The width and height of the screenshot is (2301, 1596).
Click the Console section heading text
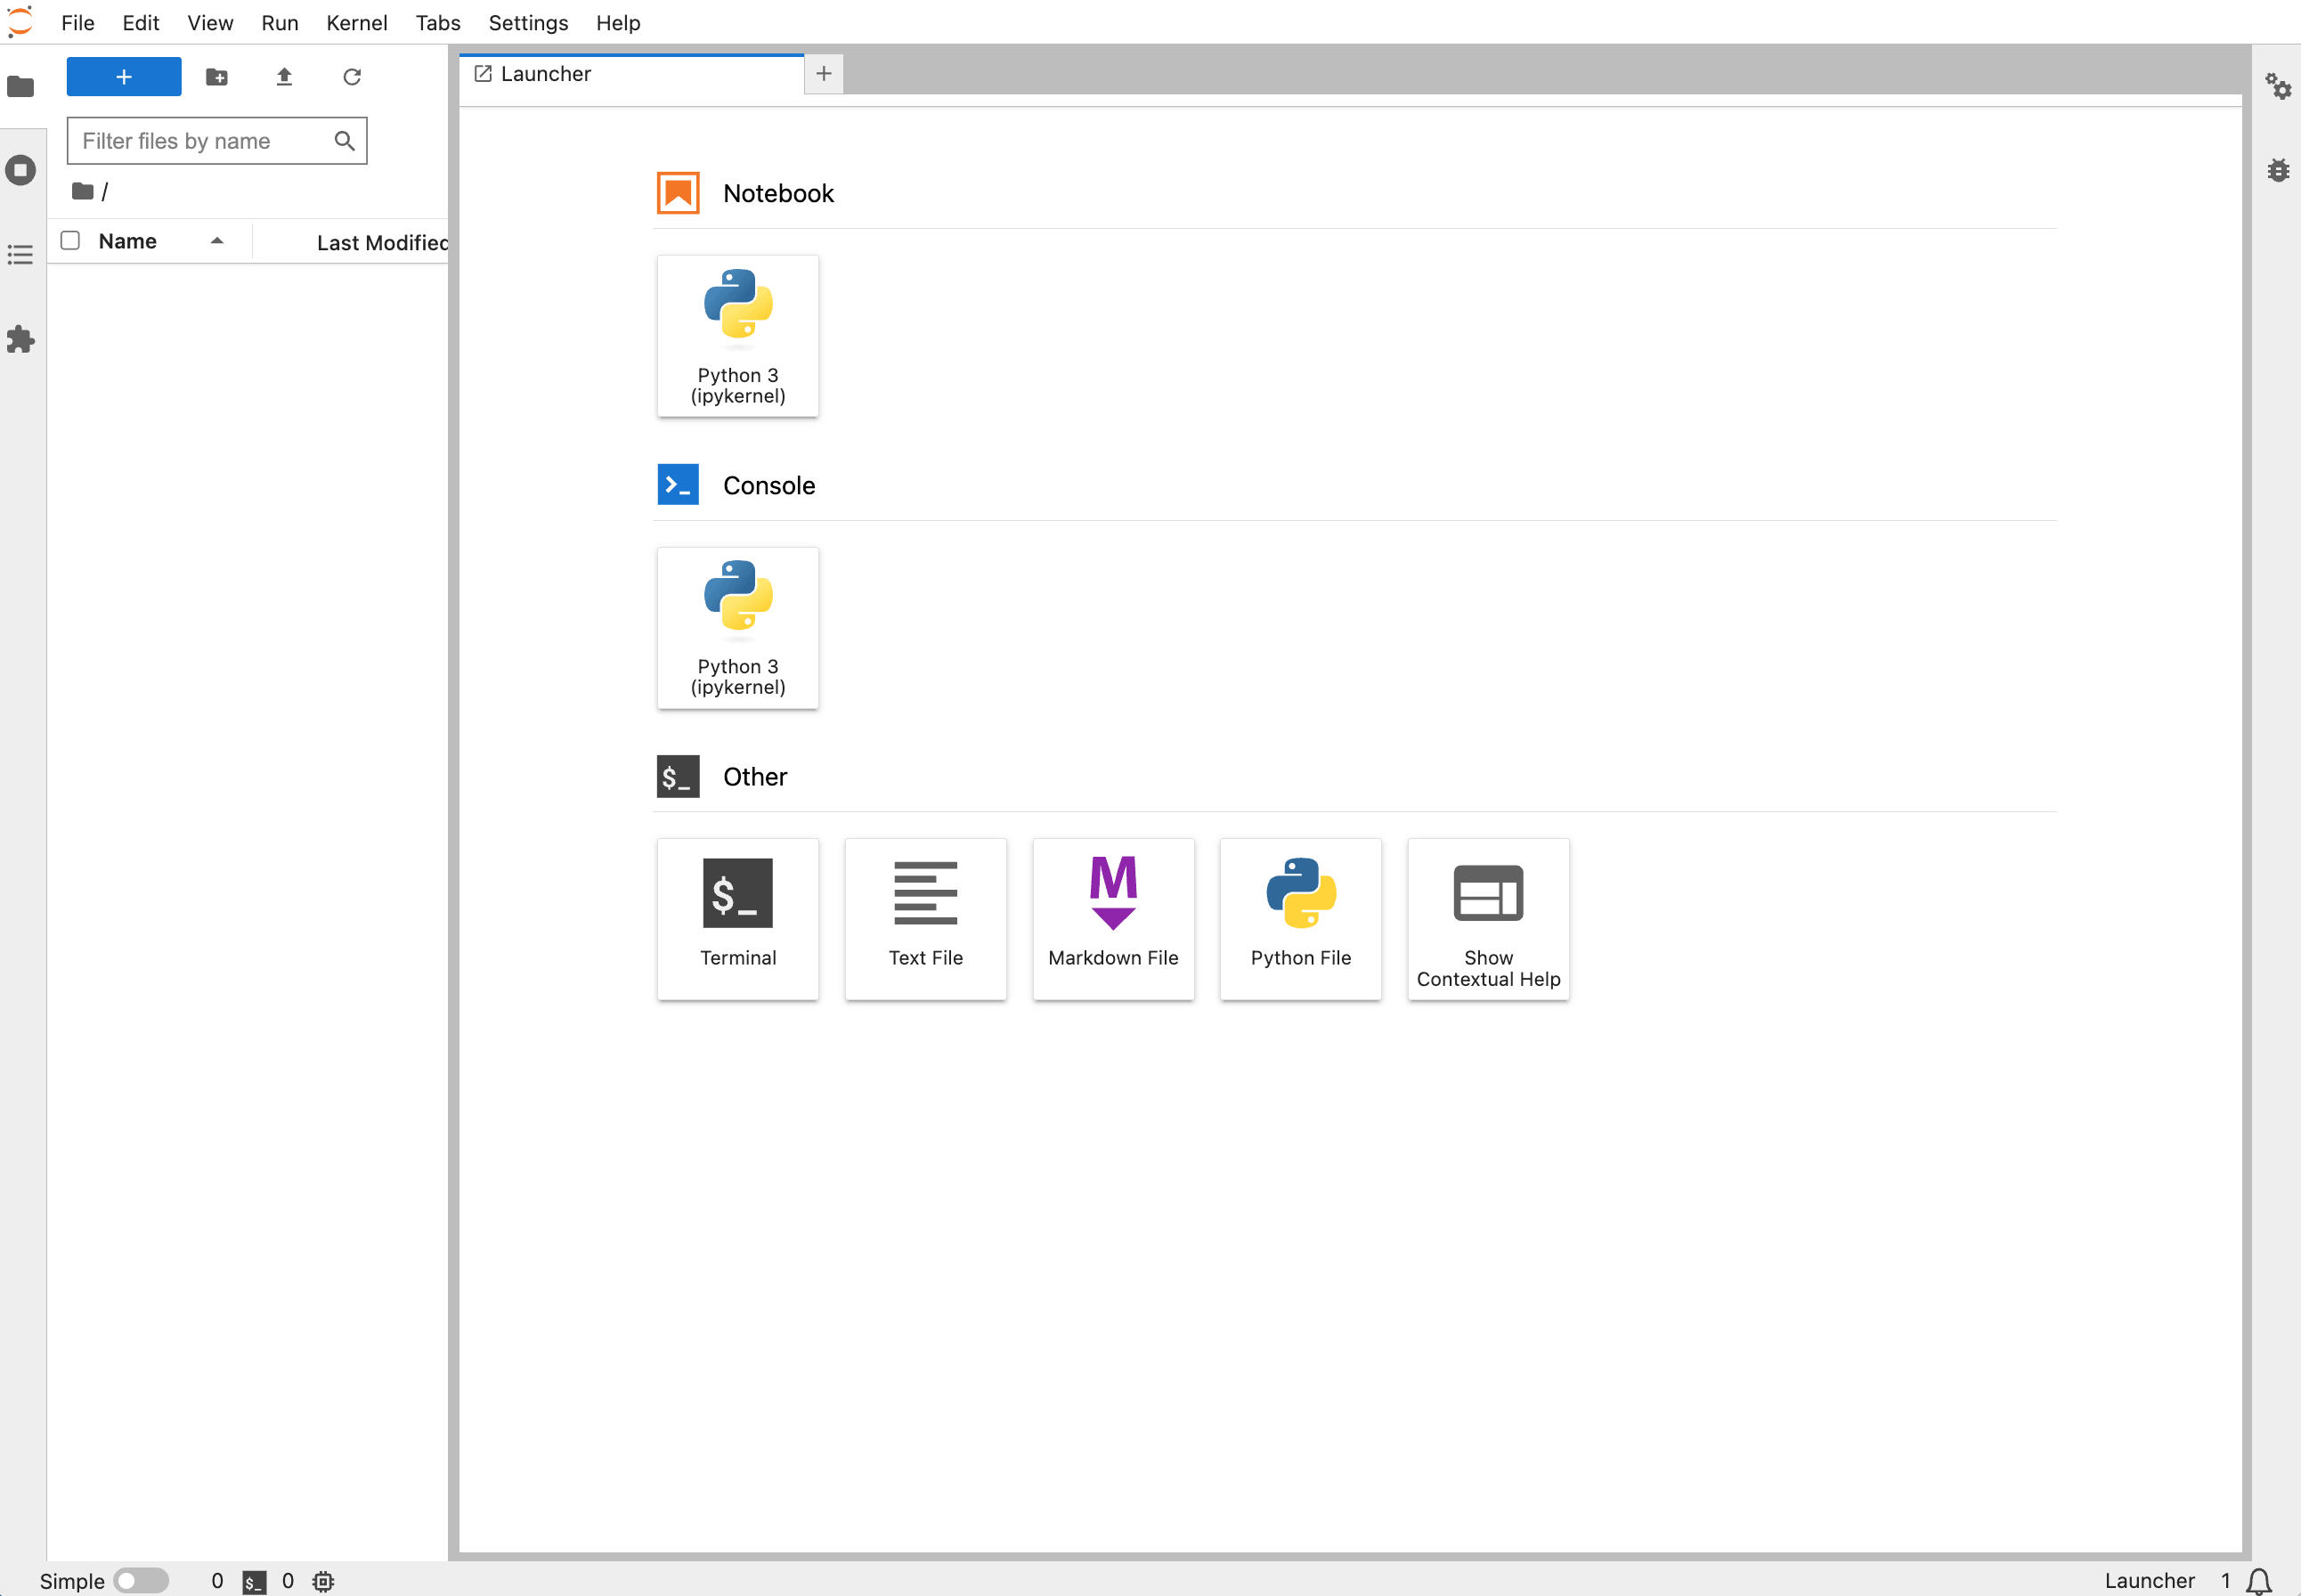[768, 485]
